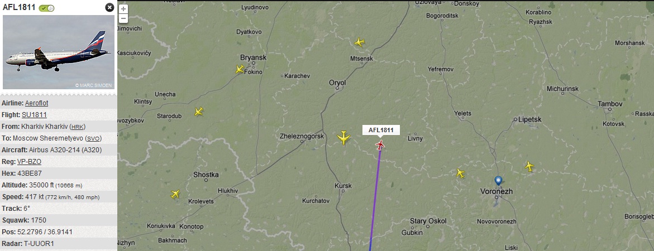Click the yellow plane west of Krolevets
Screen dimensions: 654x251
(175, 194)
